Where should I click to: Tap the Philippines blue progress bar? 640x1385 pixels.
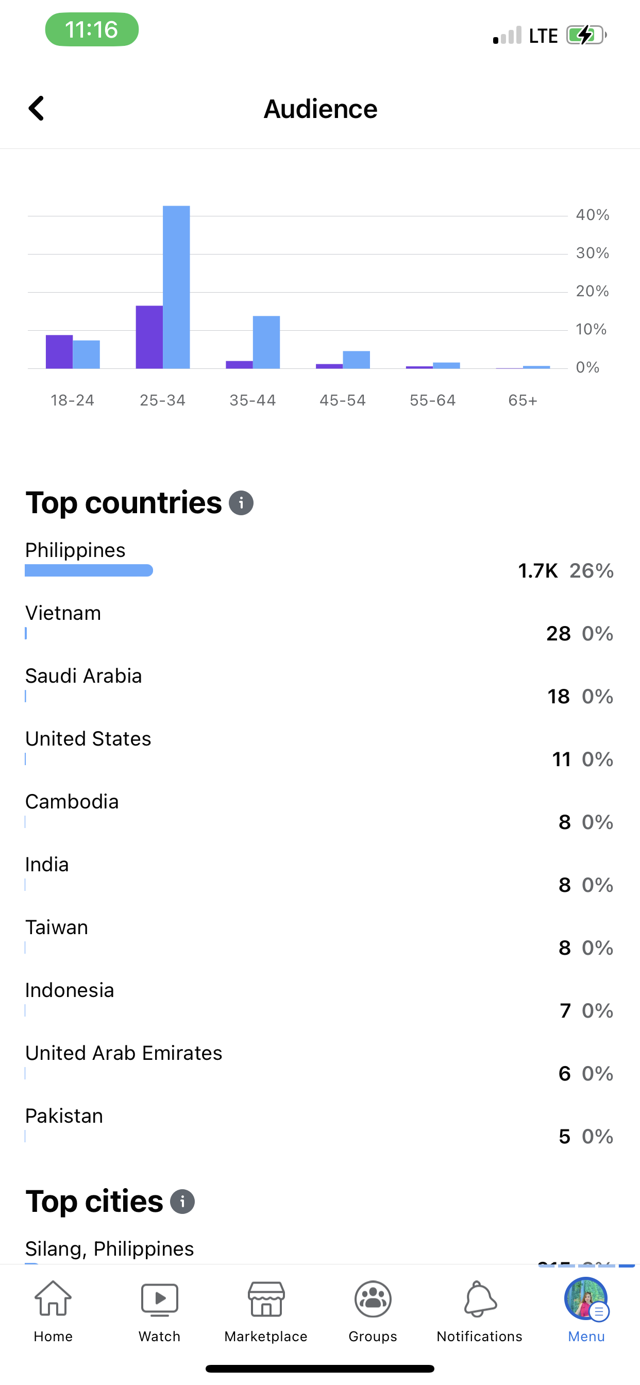[x=89, y=570]
